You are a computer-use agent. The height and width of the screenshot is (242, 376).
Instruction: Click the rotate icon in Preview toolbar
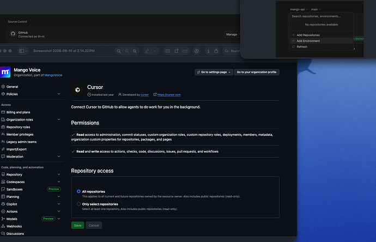point(177,51)
